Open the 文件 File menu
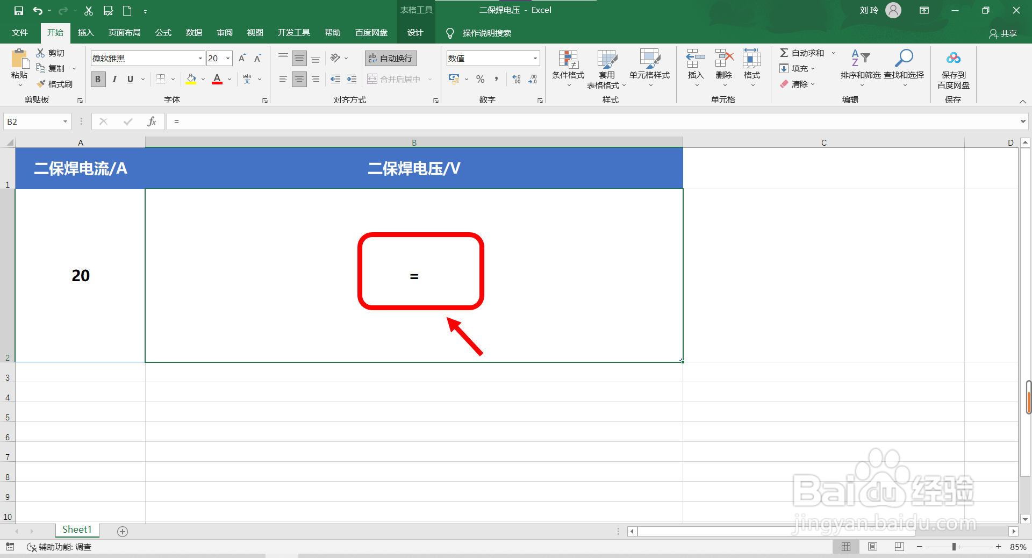This screenshot has height=558, width=1032. (20, 33)
